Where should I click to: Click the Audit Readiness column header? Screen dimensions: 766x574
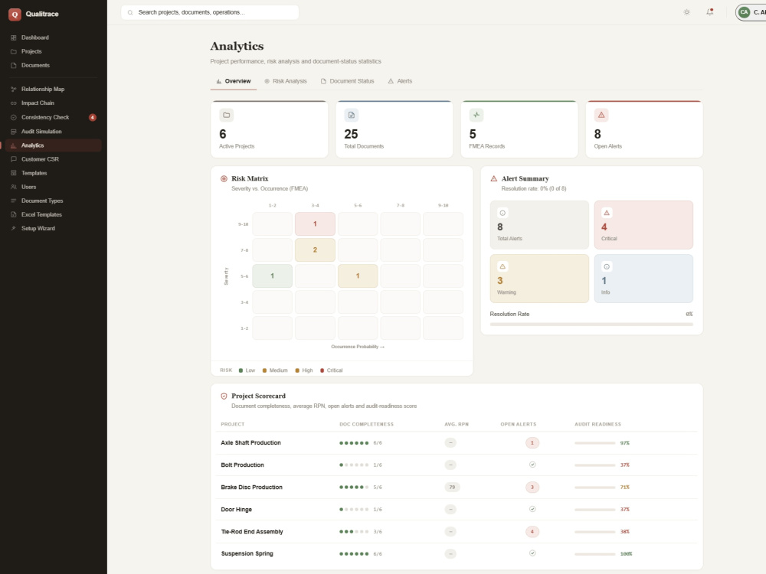click(x=597, y=424)
